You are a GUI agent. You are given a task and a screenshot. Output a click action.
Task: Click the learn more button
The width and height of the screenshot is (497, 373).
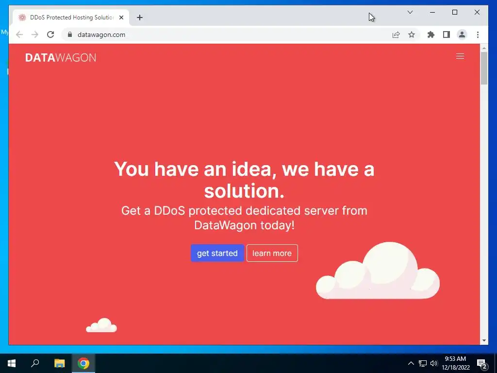coord(272,253)
